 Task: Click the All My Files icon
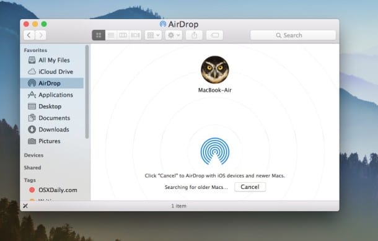tap(32, 60)
